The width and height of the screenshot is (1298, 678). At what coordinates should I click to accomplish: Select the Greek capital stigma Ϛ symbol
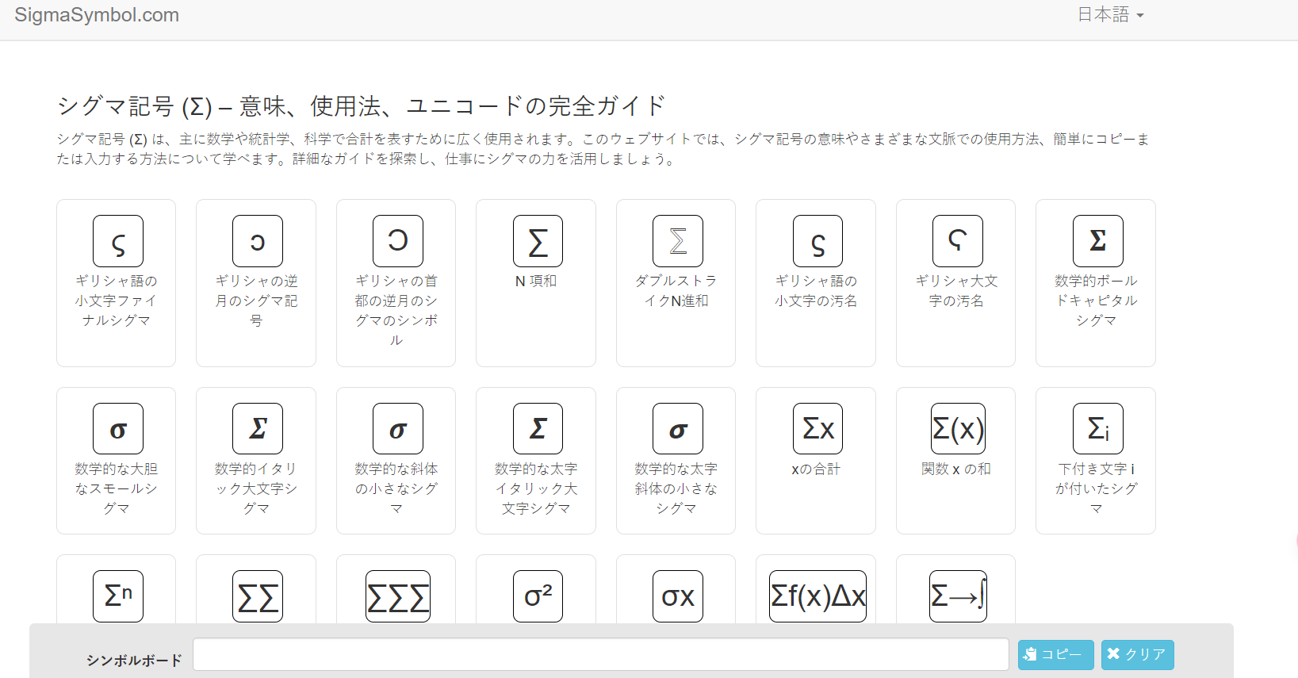(x=958, y=241)
